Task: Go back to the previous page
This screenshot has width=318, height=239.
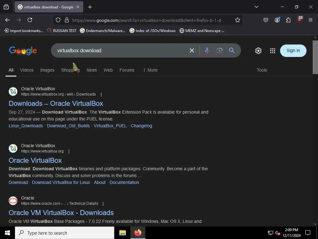Action: point(7,20)
